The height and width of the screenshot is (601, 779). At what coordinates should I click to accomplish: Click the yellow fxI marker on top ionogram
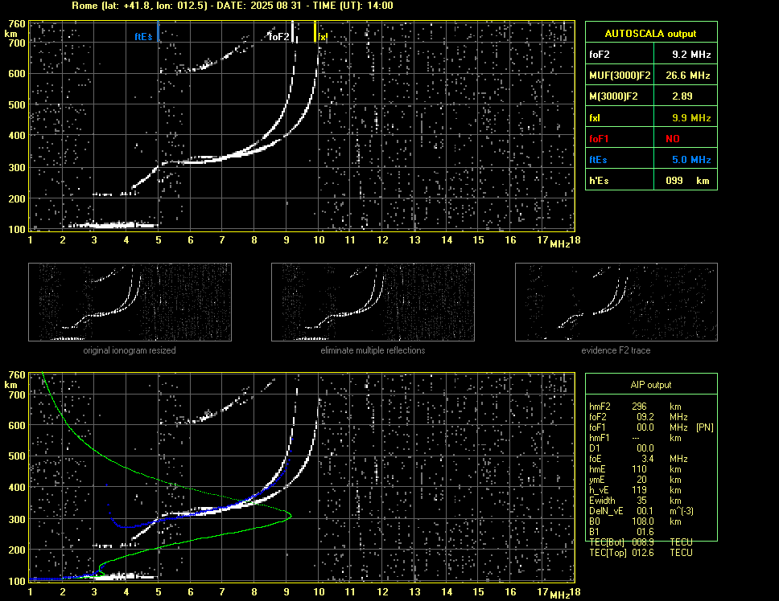pos(315,31)
